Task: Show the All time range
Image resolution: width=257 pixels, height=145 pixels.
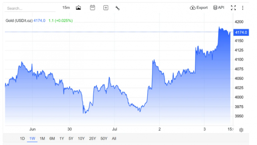Action: pyautogui.click(x=114, y=139)
